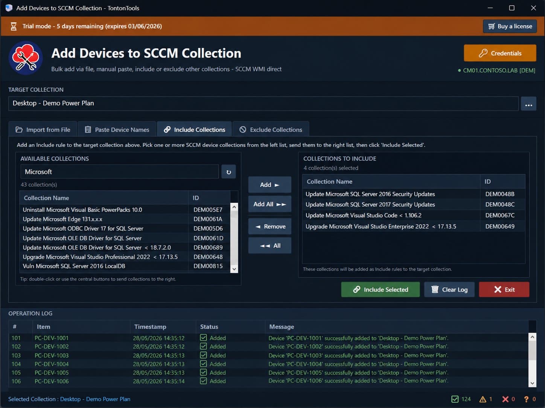Click the Microsoft search filter field

(119, 172)
